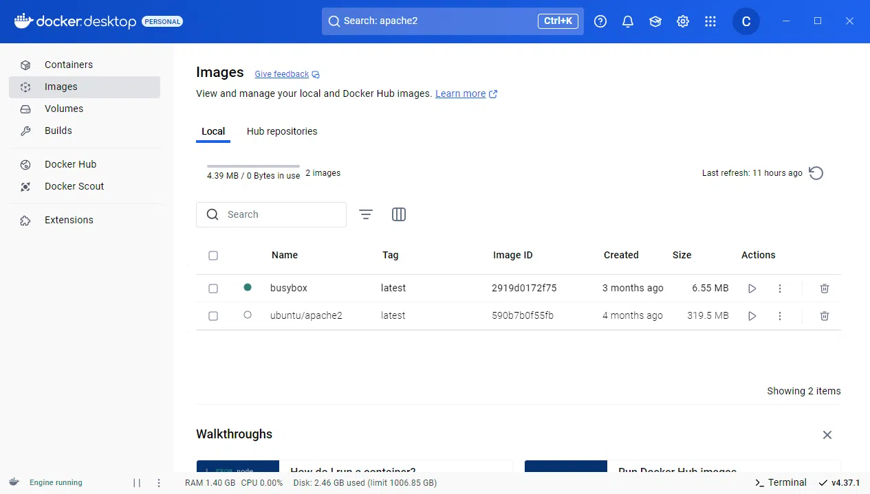Refresh the images list
The width and height of the screenshot is (870, 494).
point(816,173)
